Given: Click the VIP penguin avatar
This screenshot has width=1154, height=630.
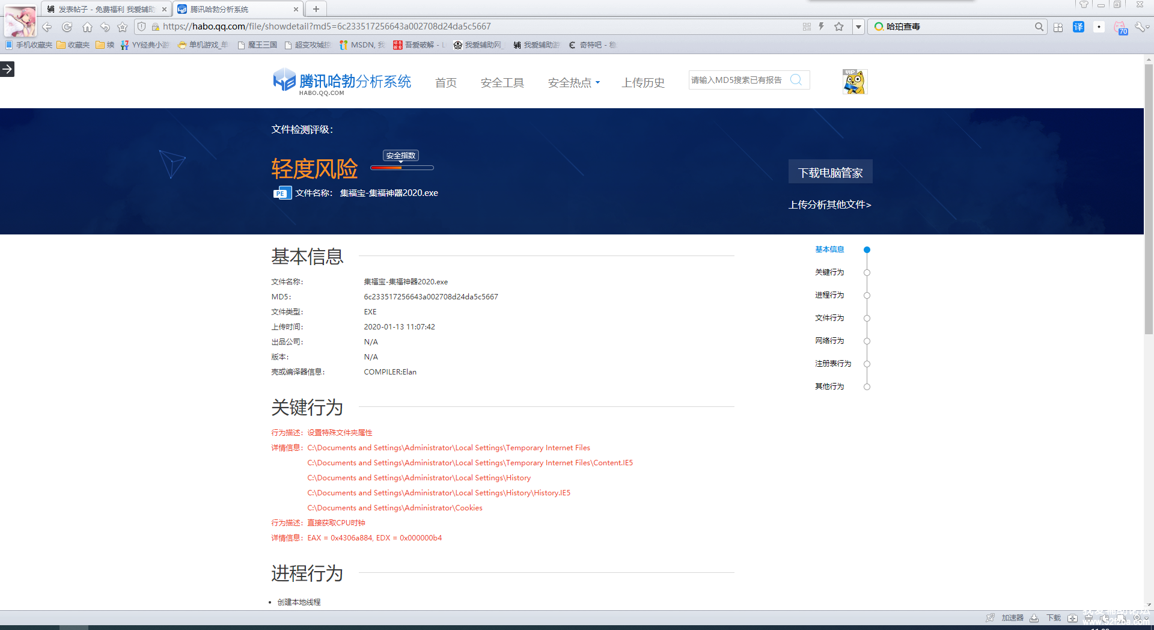Looking at the screenshot, I should coord(855,82).
